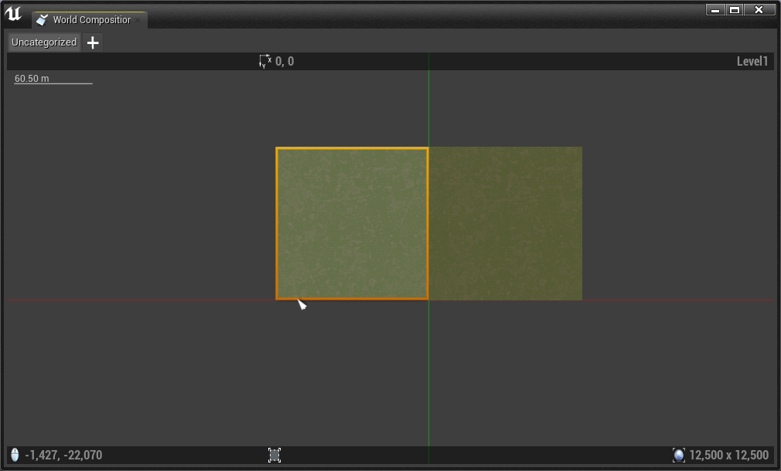
Task: Click the selection marquee icon in status bar
Action: pyautogui.click(x=275, y=455)
